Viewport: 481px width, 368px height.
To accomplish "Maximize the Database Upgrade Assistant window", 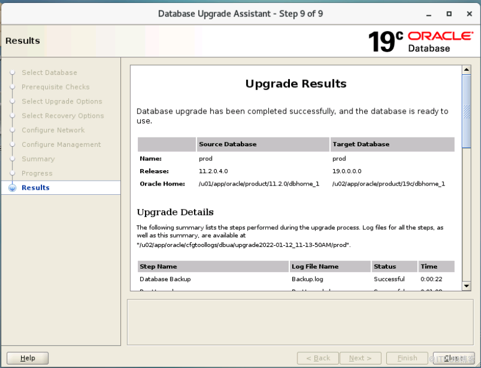I will click(449, 13).
